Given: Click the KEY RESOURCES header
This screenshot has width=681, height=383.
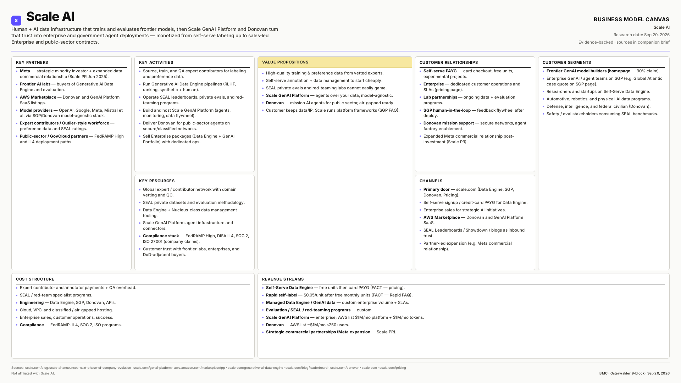Looking at the screenshot, I should click(157, 181).
